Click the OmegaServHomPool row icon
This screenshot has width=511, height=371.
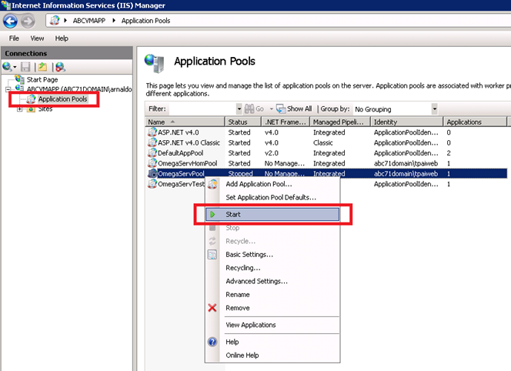tap(152, 163)
